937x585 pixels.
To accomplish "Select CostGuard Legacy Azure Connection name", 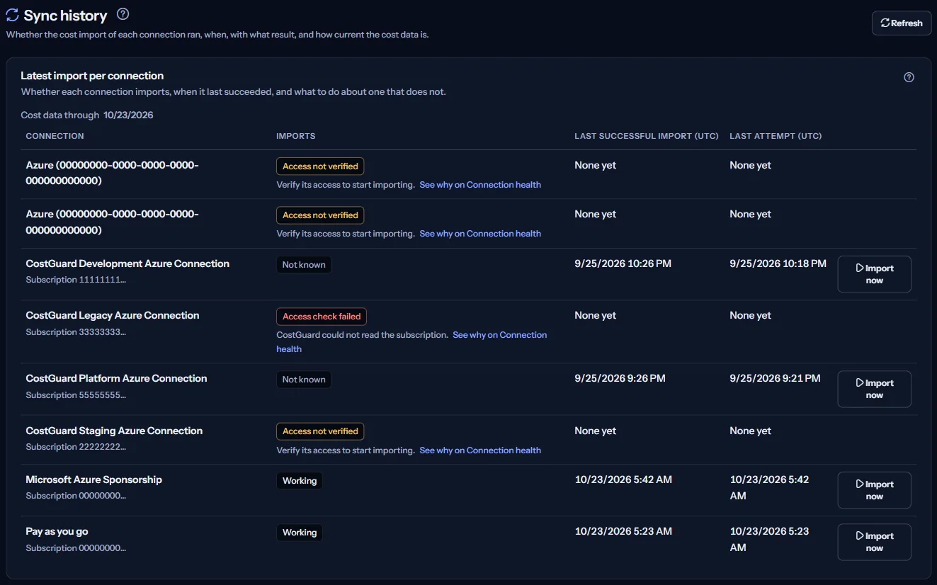I will coord(113,315).
